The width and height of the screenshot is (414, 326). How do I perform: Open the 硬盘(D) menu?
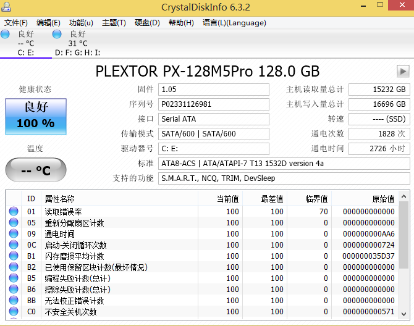tap(147, 23)
